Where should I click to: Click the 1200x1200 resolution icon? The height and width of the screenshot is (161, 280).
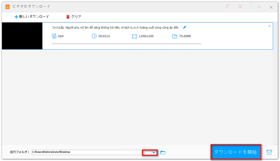point(134,36)
